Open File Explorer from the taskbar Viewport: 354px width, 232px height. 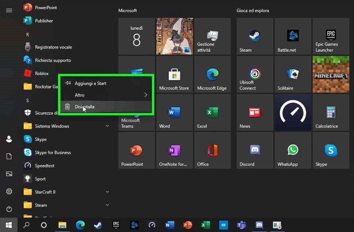pyautogui.click(x=62, y=225)
